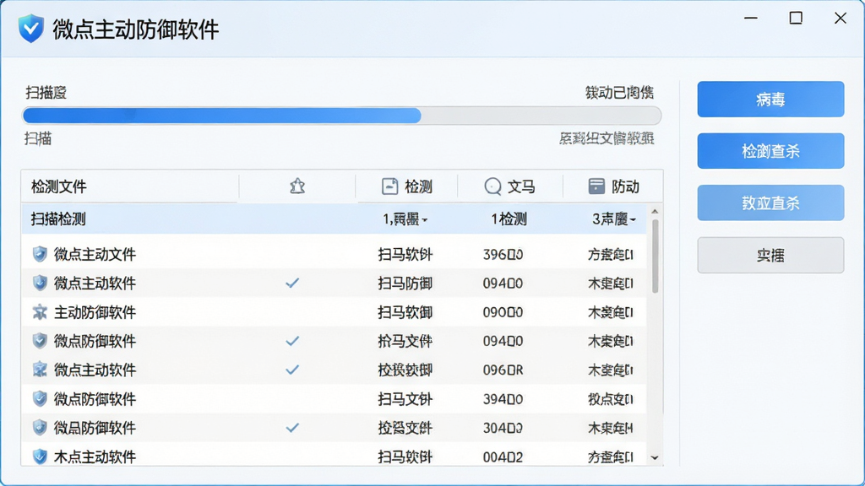
Task: Select the shield icon of the 微点主动文件 row
Action: click(40, 254)
